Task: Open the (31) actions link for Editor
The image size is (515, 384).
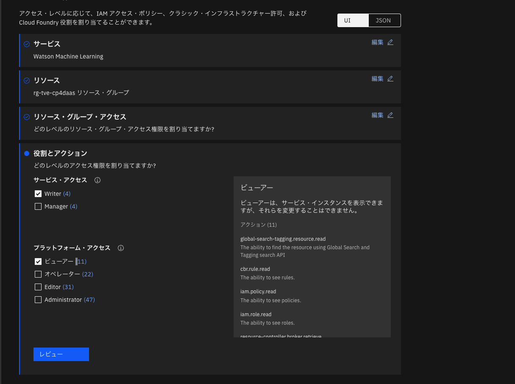Action: click(68, 287)
